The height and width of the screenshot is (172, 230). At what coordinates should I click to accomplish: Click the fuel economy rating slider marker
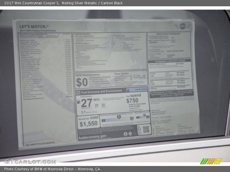(x=119, y=117)
